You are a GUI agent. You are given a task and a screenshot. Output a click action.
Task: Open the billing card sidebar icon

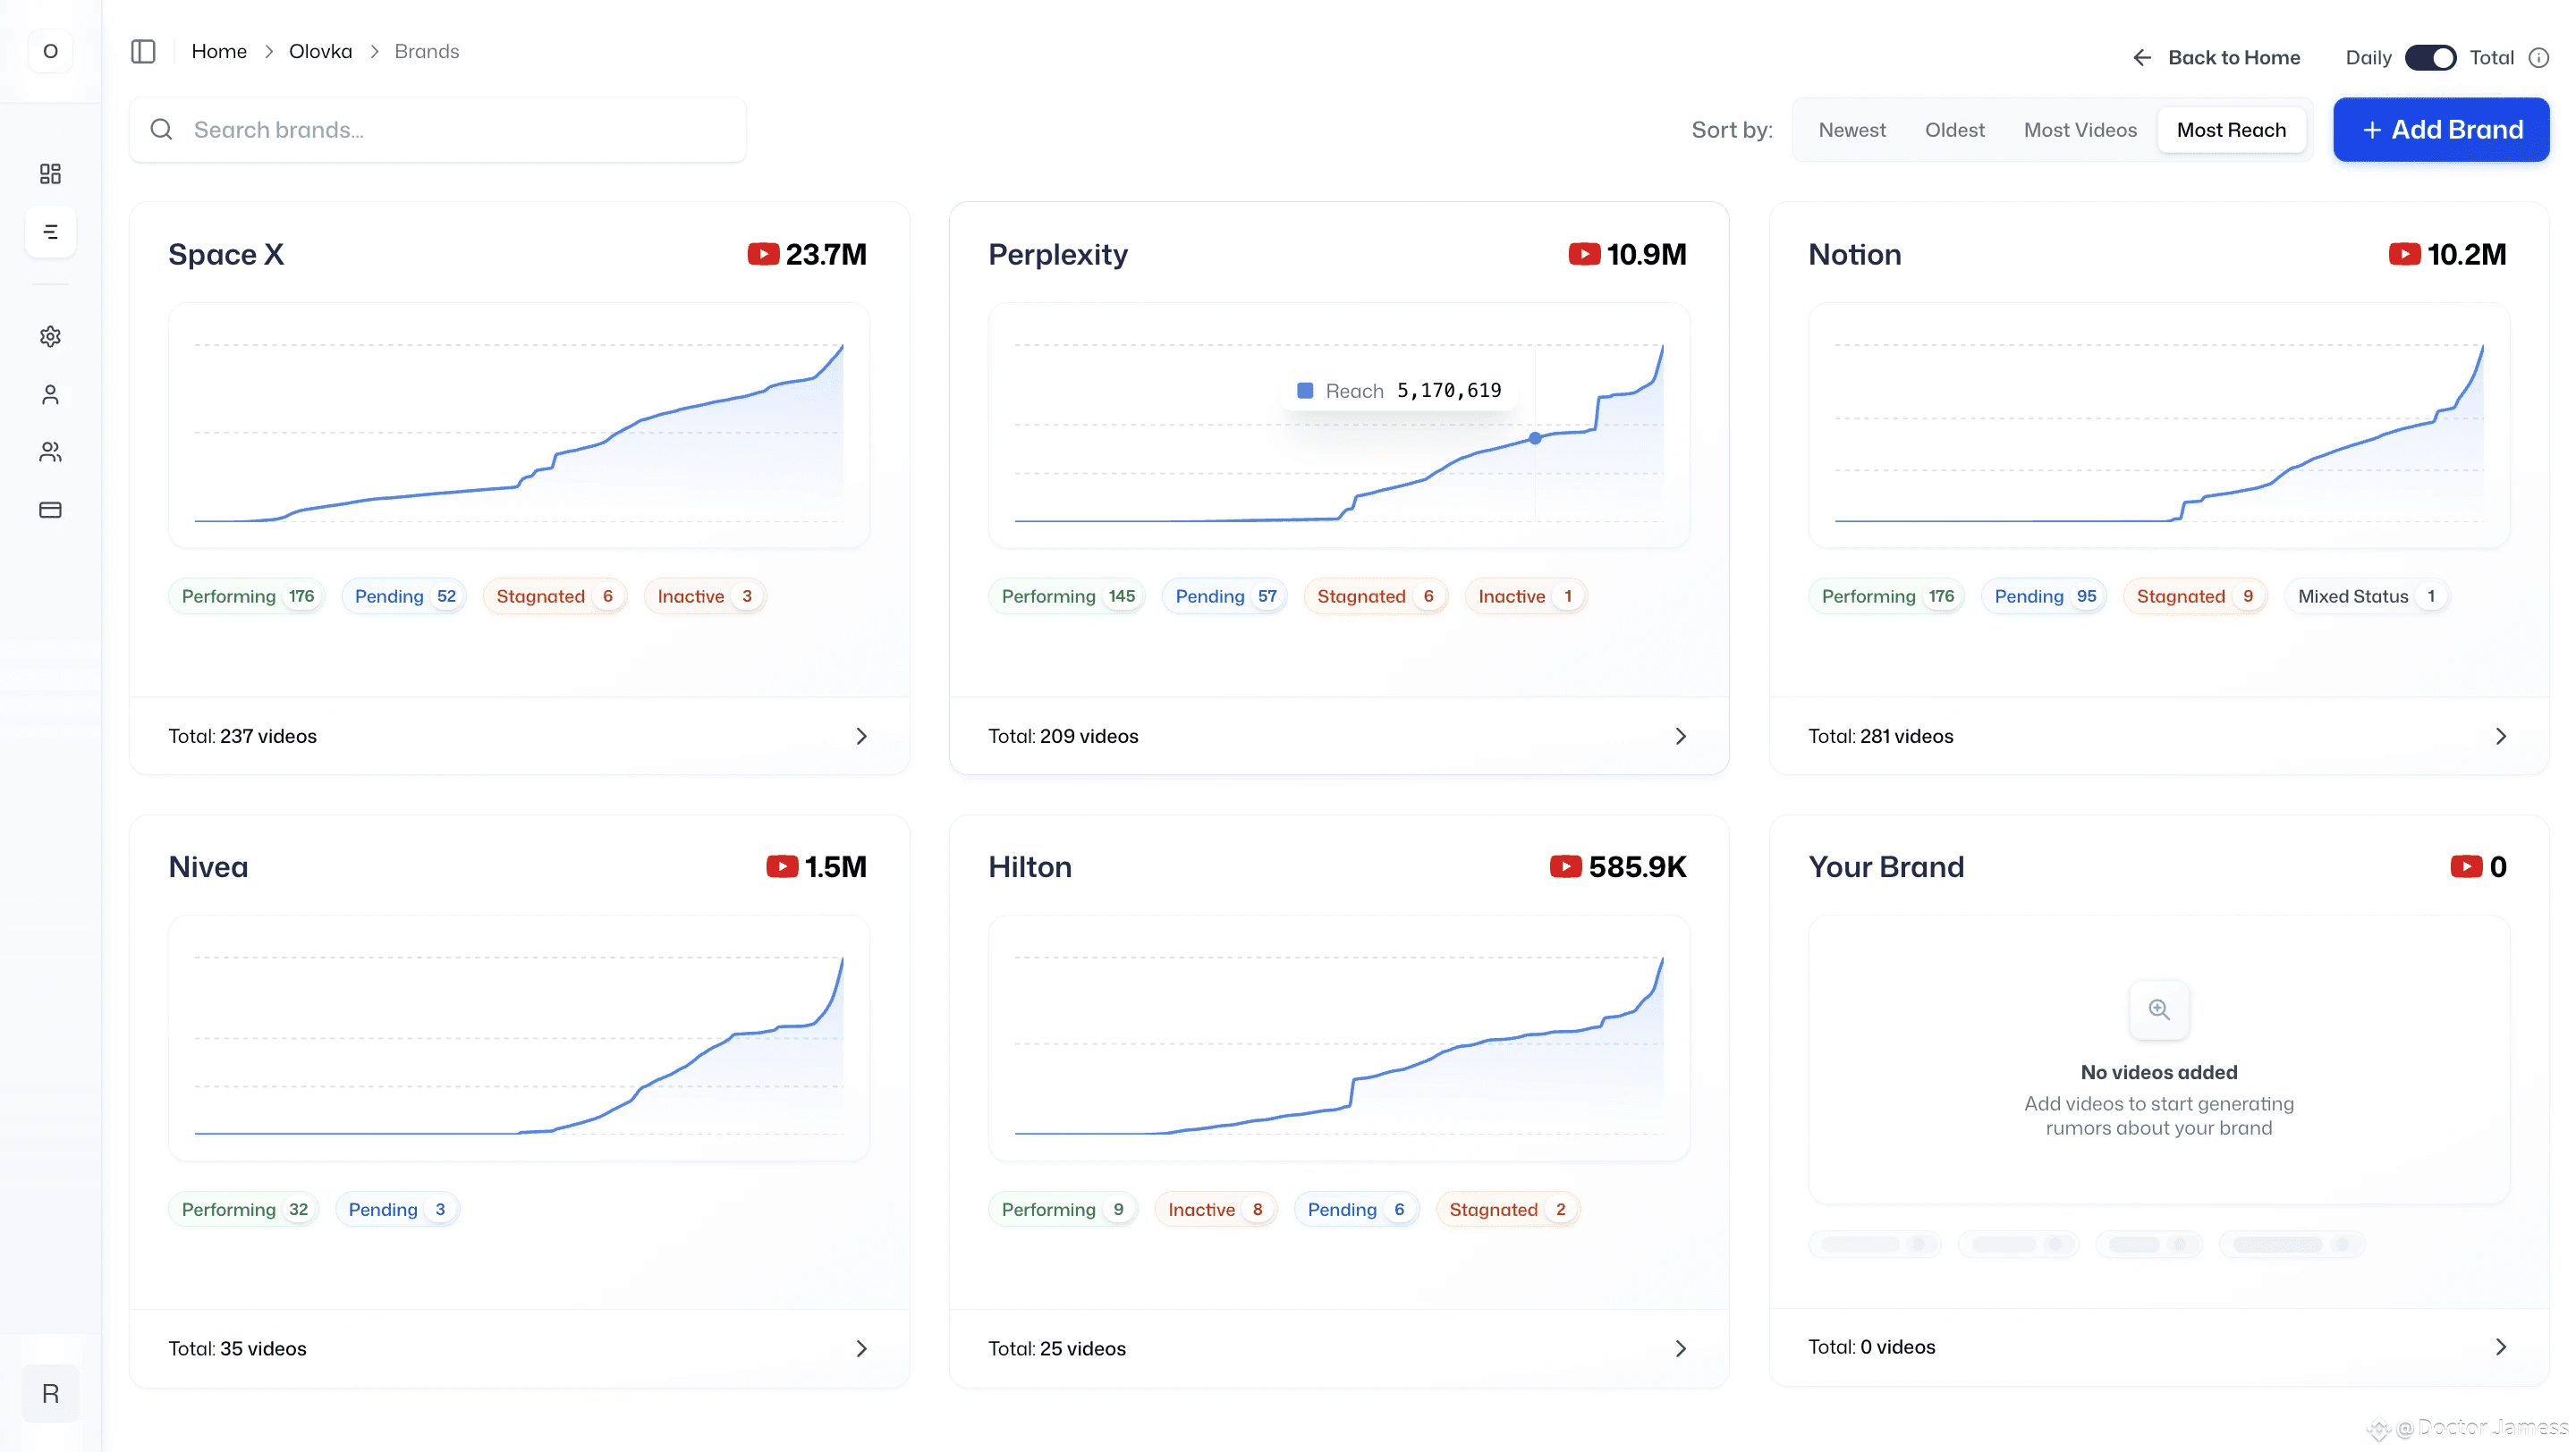pyautogui.click(x=50, y=510)
